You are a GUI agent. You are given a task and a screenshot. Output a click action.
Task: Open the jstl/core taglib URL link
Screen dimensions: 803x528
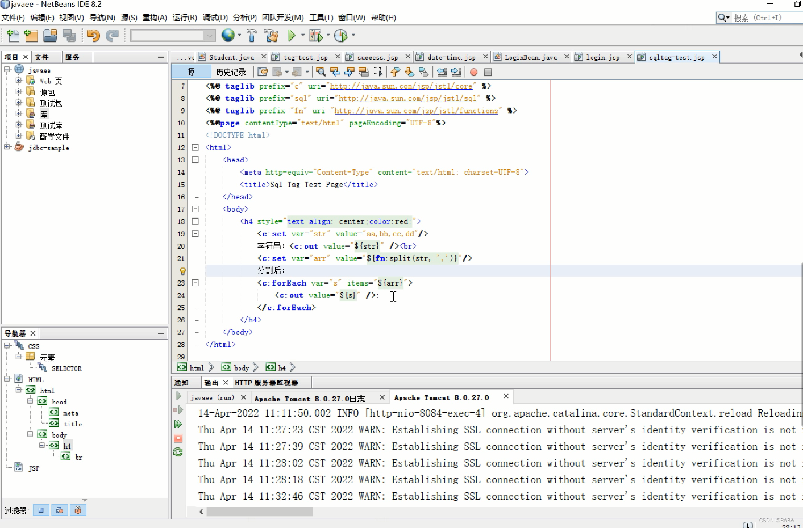click(401, 86)
